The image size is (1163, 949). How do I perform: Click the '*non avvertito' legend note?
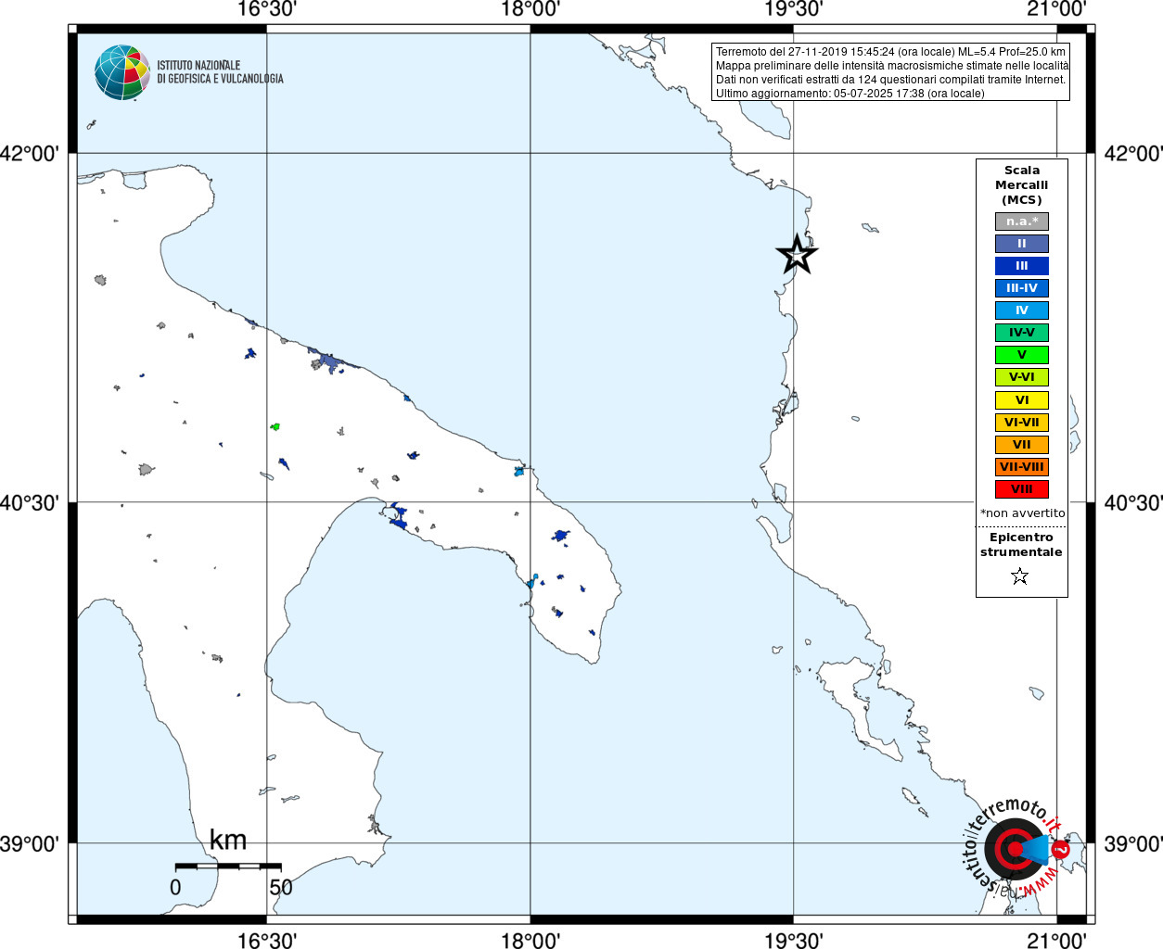pyautogui.click(x=1023, y=513)
